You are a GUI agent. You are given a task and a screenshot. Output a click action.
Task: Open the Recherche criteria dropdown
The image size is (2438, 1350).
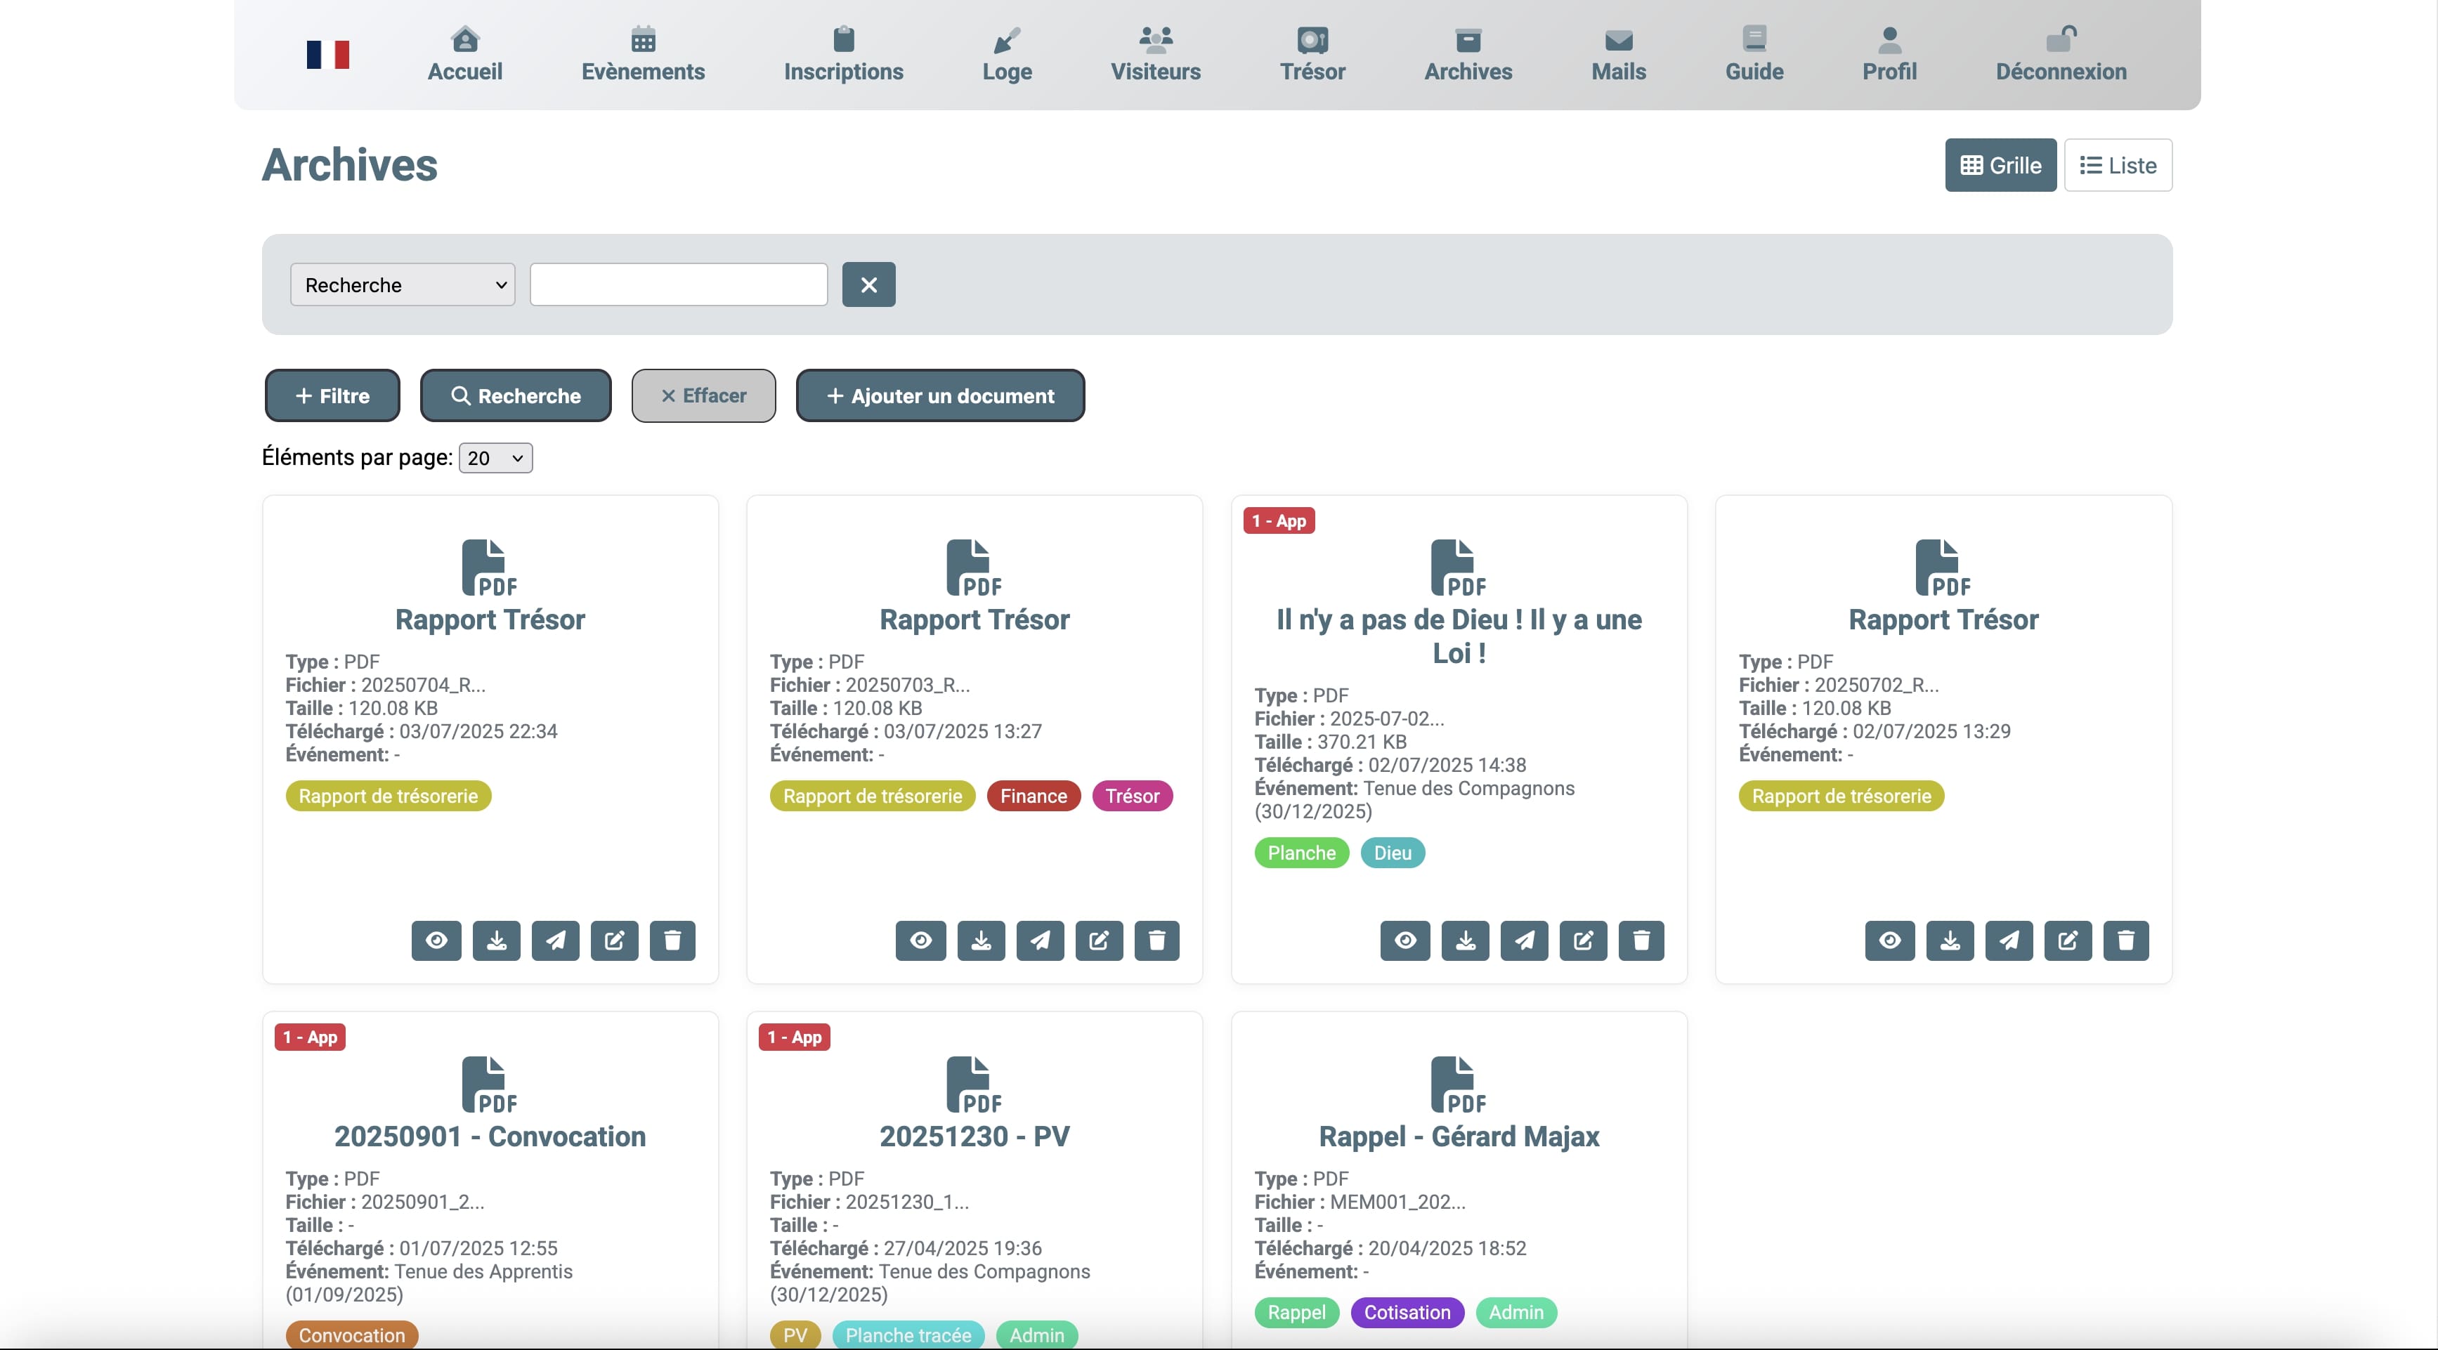pos(402,284)
